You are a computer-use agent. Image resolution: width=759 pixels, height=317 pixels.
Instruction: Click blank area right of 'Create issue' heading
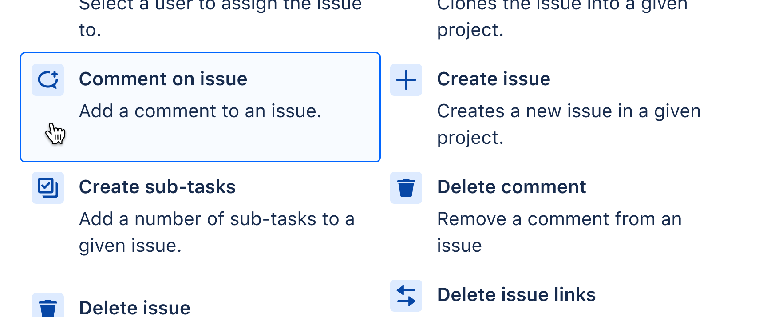pyautogui.click(x=644, y=79)
